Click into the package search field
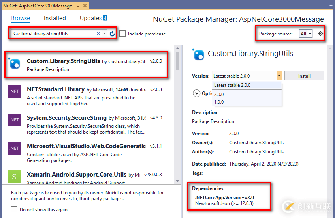Screen dimensions: 335x218 (53, 34)
